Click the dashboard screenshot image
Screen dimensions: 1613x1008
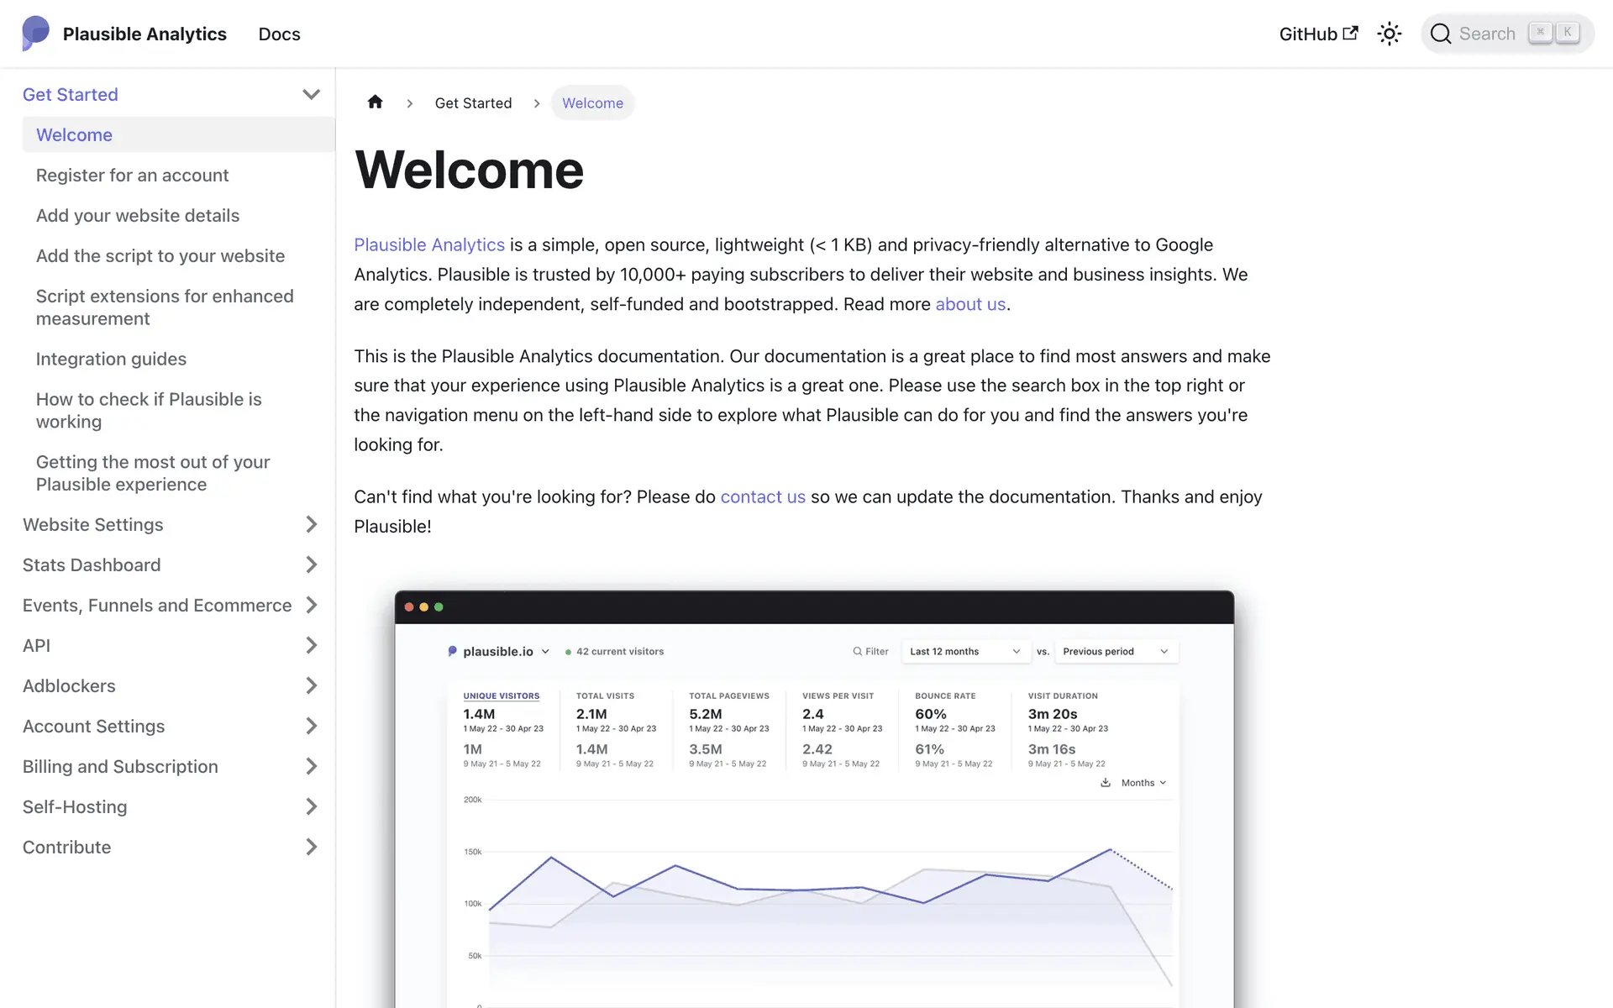[x=813, y=798]
